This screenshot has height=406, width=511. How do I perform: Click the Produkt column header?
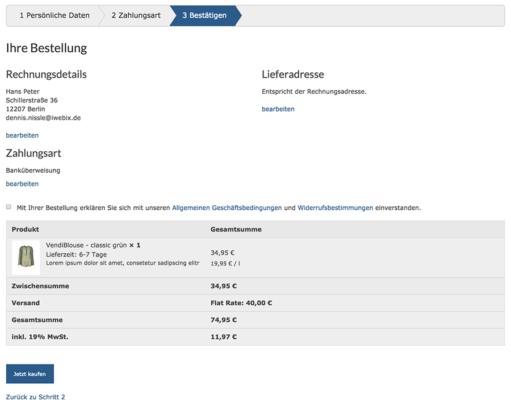[x=25, y=229]
